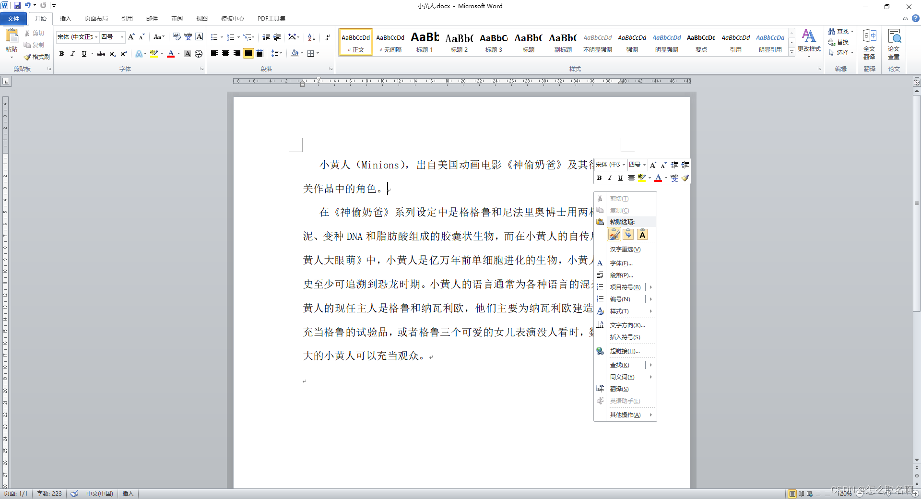Select 段落(P)... in the context menu
The image size is (921, 499).
tap(625, 275)
